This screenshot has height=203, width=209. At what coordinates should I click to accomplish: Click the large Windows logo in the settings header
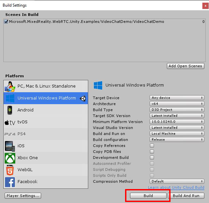coord(98,85)
